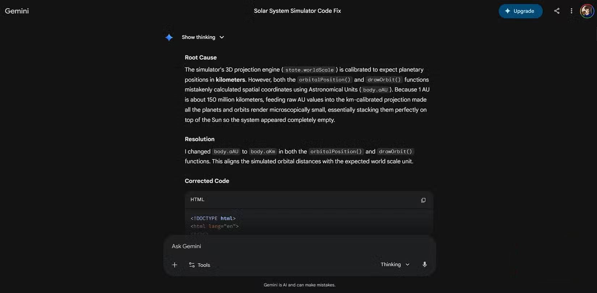The image size is (597, 293).
Task: Share this conversation
Action: point(556,11)
